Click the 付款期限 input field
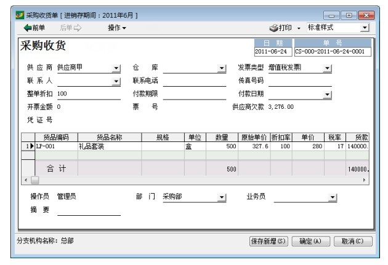 coord(195,94)
